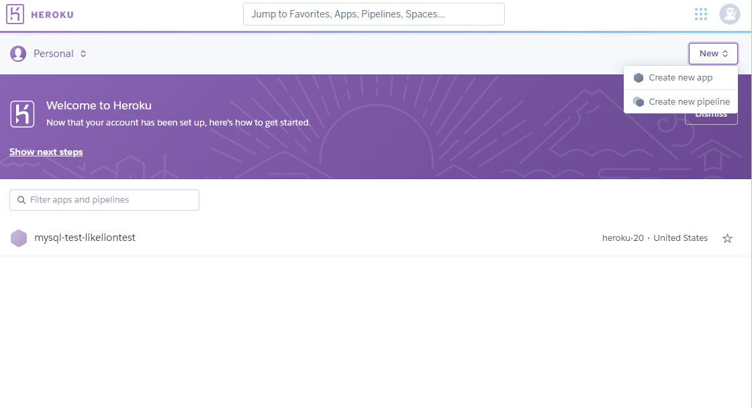Click the magnifier icon in filter field

pos(21,200)
